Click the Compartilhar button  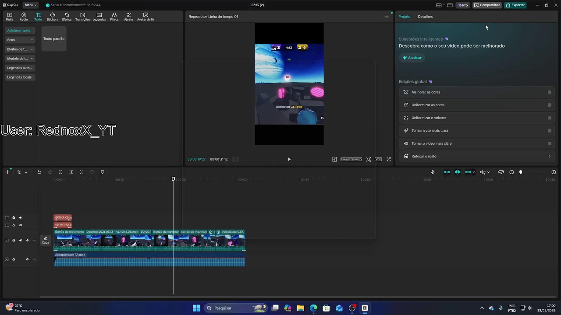[x=487, y=5]
